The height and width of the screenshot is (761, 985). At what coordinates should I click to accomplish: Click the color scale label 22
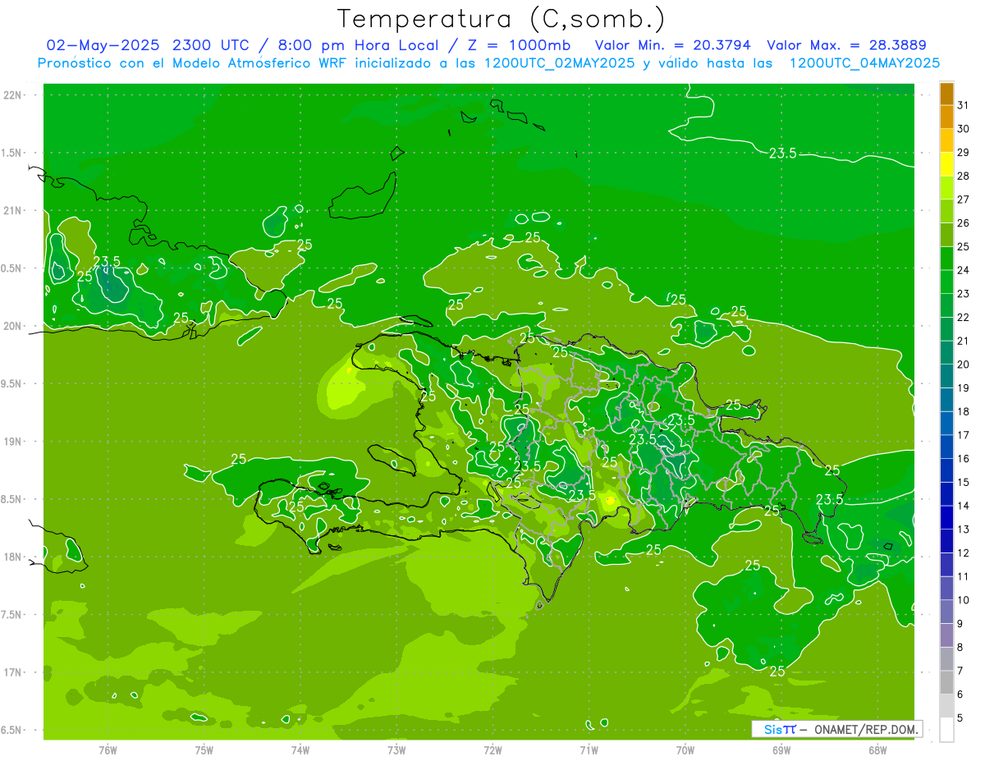coord(964,317)
